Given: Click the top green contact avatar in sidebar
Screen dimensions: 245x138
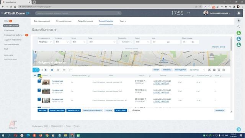Looking at the screenshot, I should pos(238,33).
